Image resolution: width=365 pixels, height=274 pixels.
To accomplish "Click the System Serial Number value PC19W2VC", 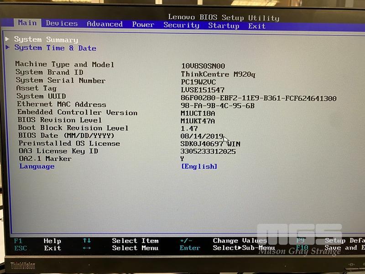I will tap(198, 82).
